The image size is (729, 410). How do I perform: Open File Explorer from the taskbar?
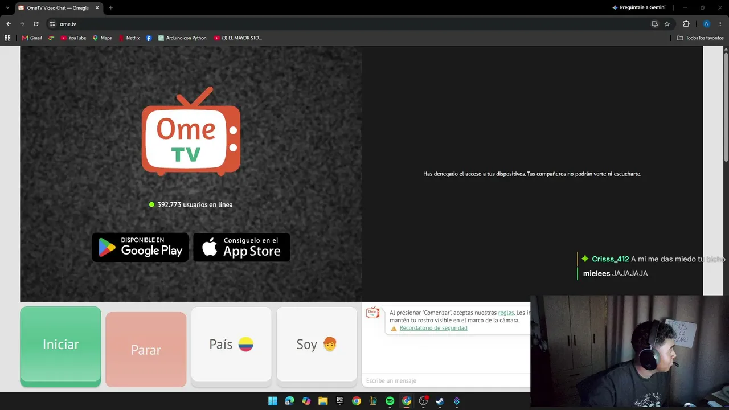point(323,401)
